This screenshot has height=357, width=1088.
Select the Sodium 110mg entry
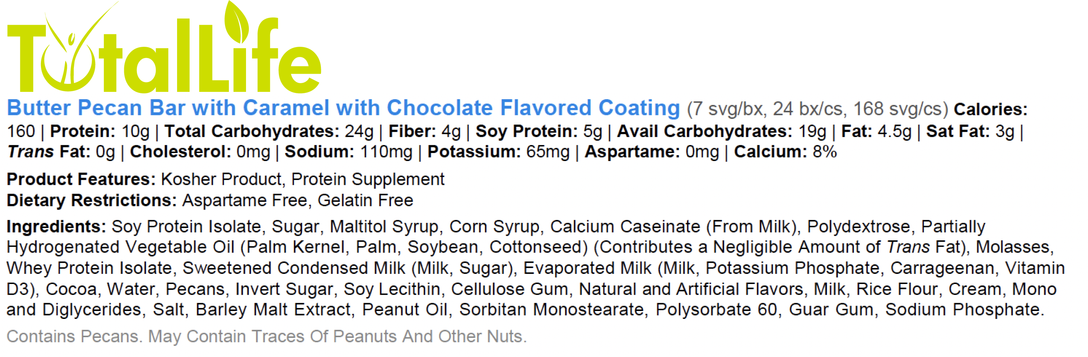[348, 152]
